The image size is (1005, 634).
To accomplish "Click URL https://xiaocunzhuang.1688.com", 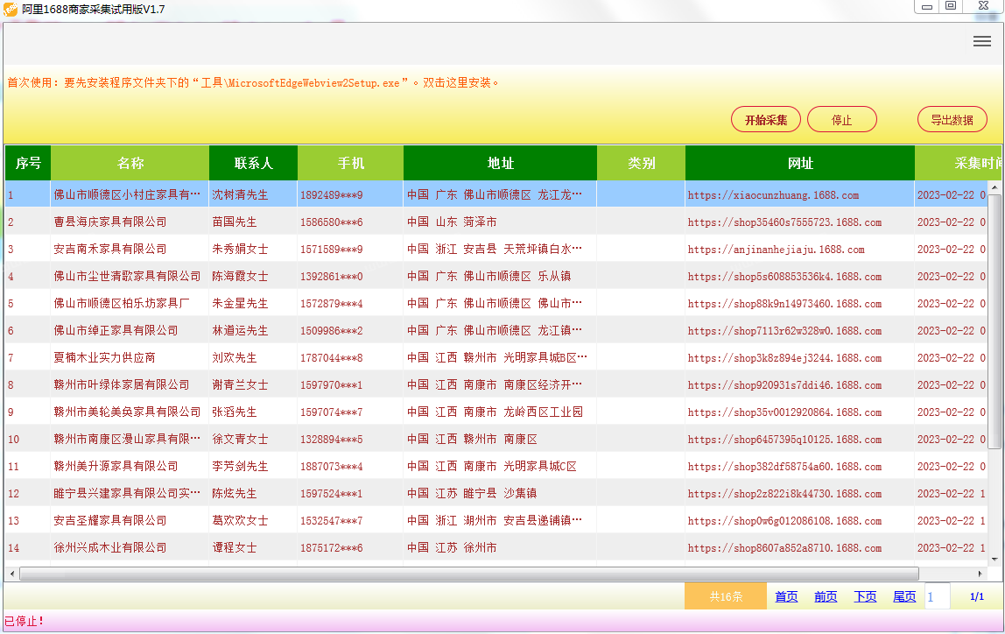I will 773,195.
